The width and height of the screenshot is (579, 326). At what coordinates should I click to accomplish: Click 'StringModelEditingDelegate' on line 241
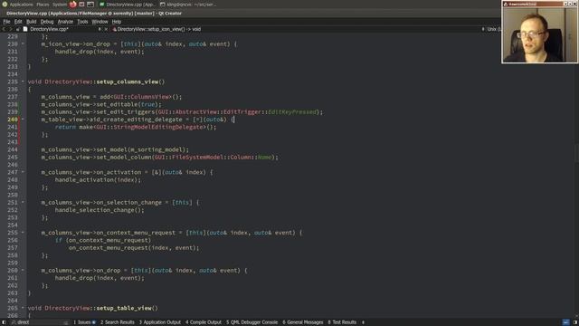(158, 127)
